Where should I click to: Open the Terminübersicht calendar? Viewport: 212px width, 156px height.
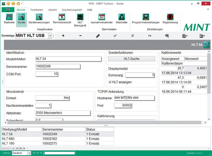62,19
